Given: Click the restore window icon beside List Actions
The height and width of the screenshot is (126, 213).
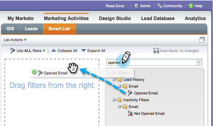Looking at the screenshot, I should click(x=202, y=40).
